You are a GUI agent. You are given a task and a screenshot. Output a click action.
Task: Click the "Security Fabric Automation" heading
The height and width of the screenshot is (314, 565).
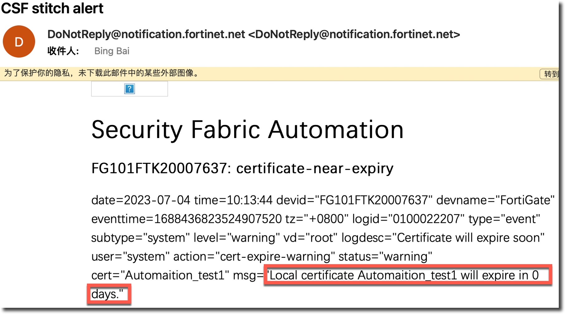pyautogui.click(x=247, y=130)
